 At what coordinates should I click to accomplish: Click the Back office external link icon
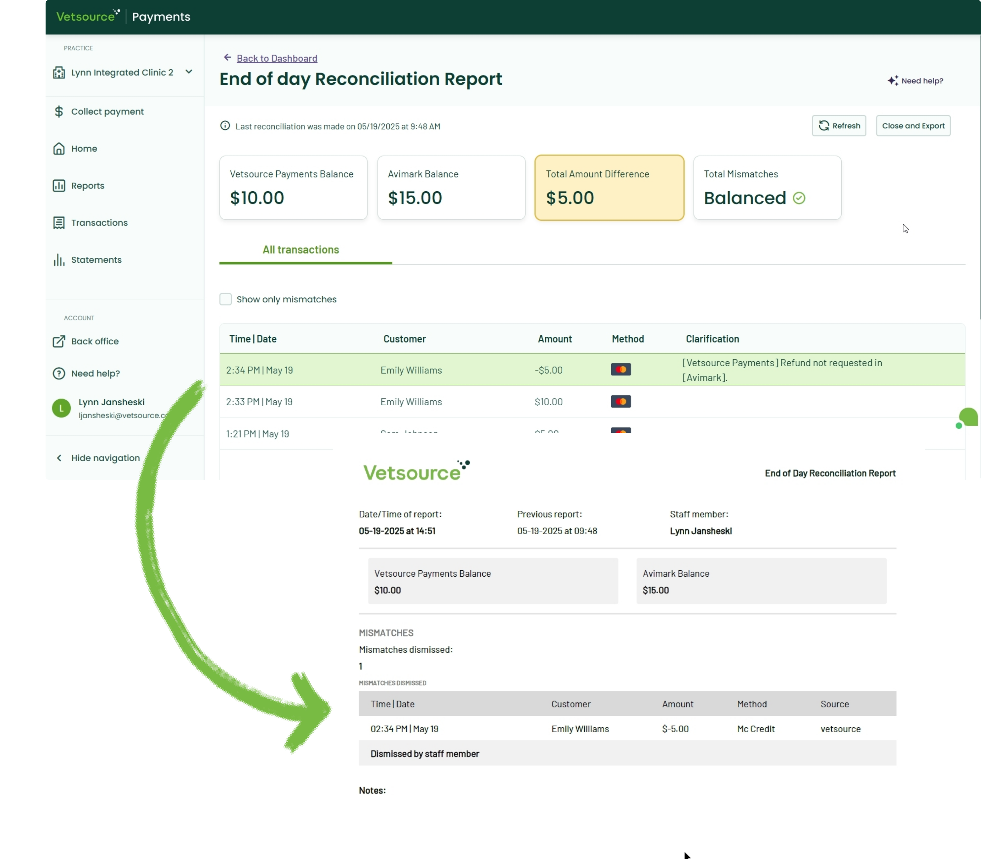pos(59,341)
